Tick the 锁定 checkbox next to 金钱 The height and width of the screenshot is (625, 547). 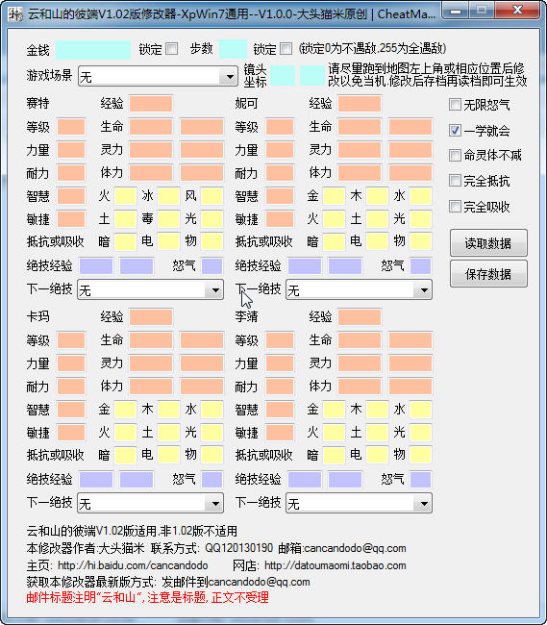tap(172, 49)
